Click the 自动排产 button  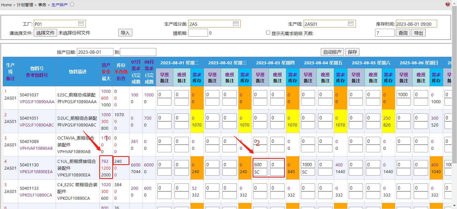(x=332, y=52)
